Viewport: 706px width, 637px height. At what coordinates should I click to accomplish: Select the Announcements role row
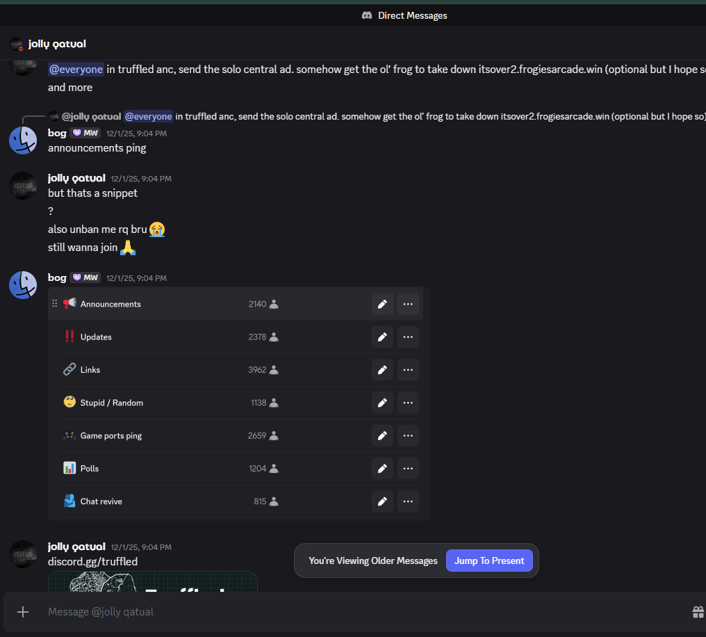pos(174,304)
